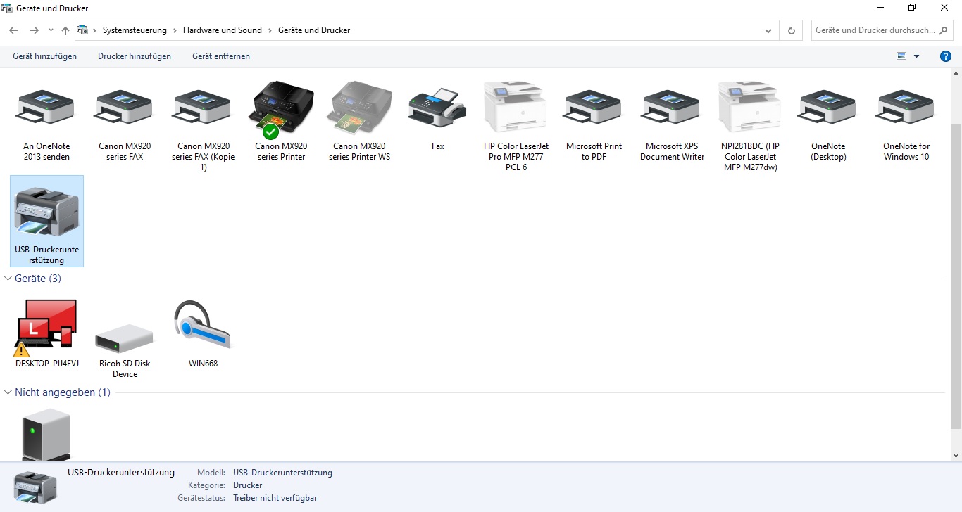This screenshot has height=512, width=962.
Task: Select the unspecified server tower device
Action: (46, 435)
